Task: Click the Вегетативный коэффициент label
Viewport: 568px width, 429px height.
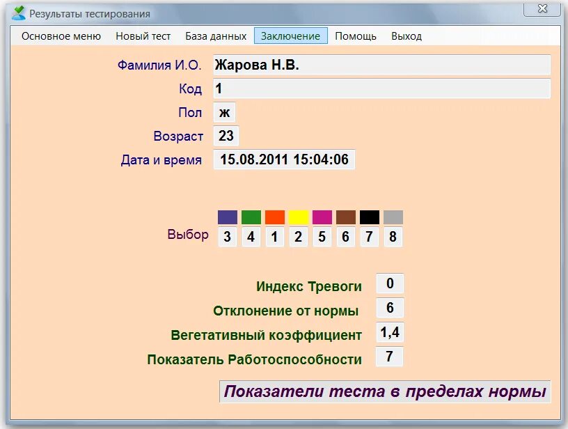Action: (x=266, y=335)
